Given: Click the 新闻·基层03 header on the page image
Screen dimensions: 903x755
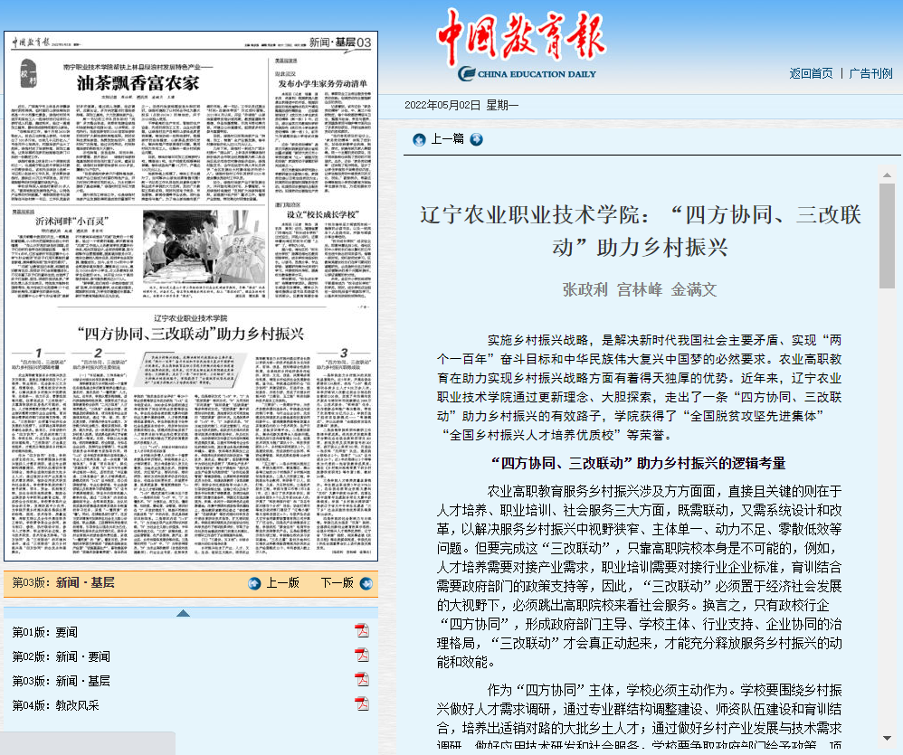Looking at the screenshot, I should pos(340,42).
